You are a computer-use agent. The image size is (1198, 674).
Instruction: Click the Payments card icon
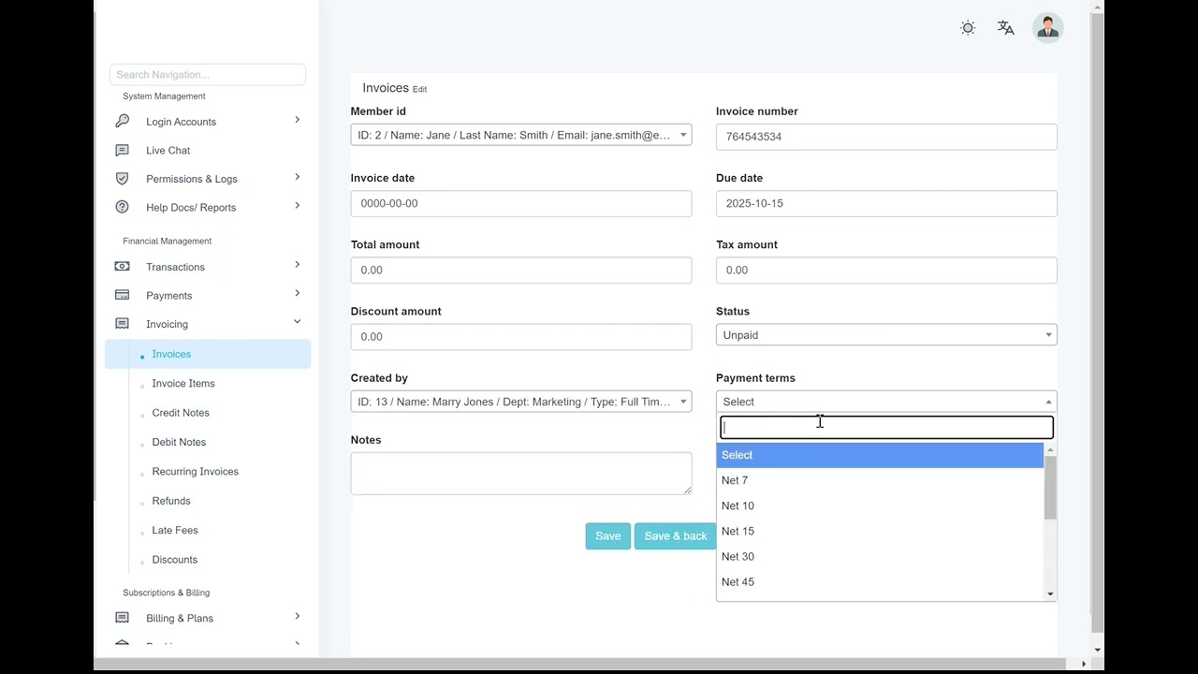122,295
